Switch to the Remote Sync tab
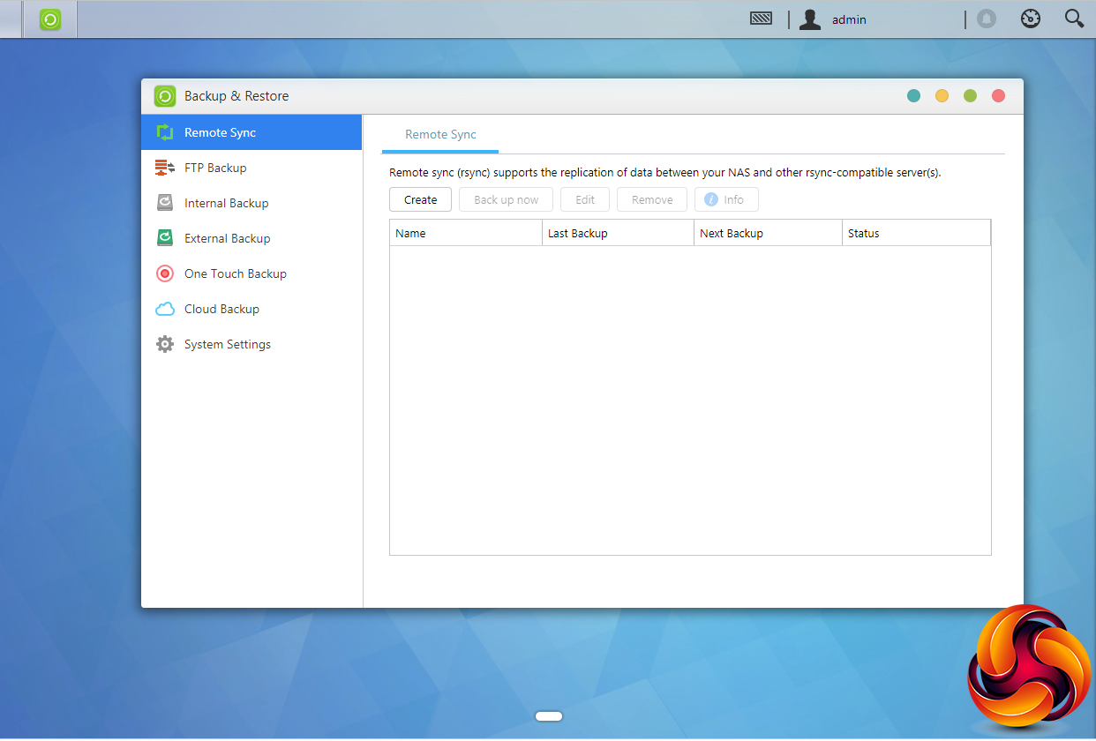1096x741 pixels. pyautogui.click(x=440, y=135)
